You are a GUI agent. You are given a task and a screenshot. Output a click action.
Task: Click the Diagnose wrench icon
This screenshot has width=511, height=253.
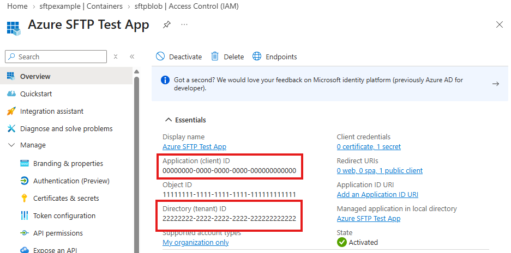(11, 129)
